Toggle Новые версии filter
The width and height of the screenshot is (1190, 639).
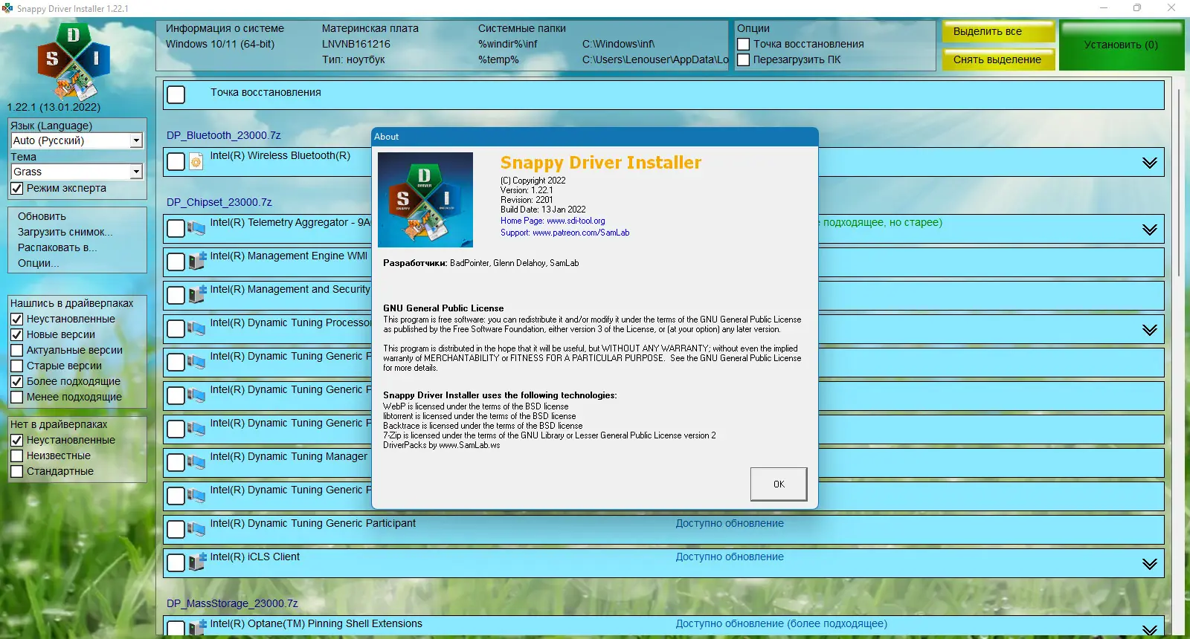pos(16,334)
